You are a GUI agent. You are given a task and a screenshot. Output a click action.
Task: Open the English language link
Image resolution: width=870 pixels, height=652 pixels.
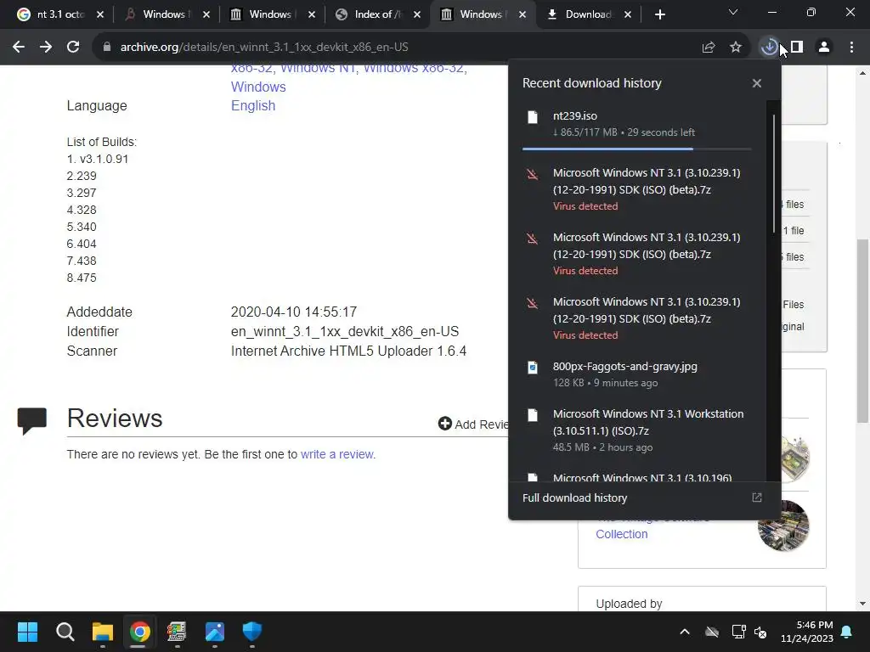253,105
